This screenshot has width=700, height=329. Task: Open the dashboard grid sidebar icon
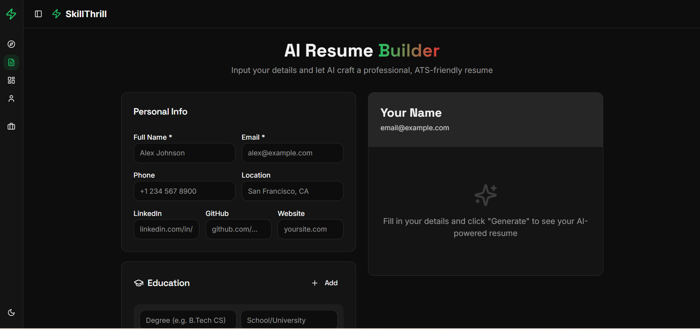11,80
